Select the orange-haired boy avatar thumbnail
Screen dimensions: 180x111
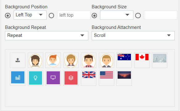[53, 60]
